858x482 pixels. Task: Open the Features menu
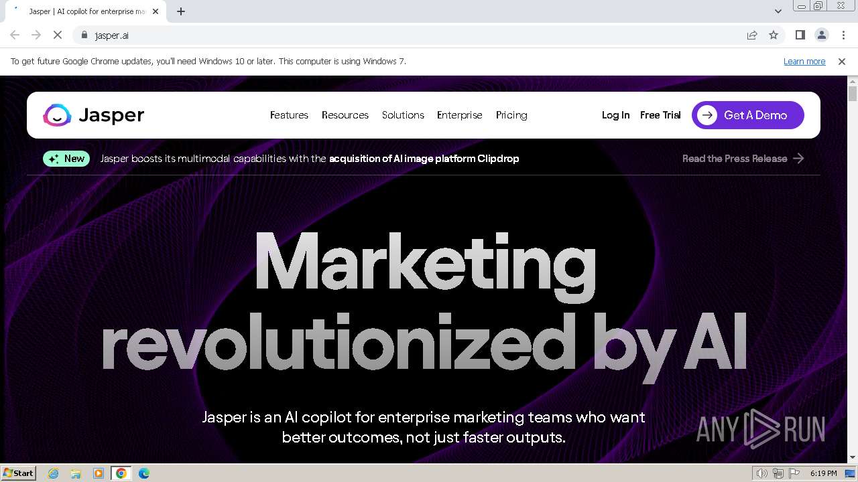289,115
